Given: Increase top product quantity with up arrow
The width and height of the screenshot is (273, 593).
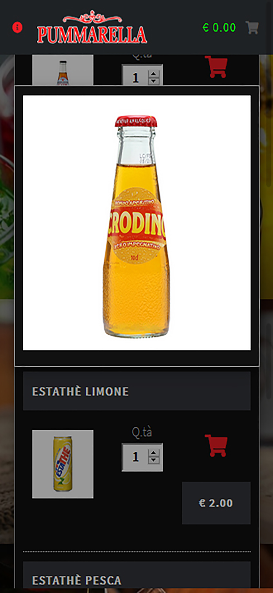Looking at the screenshot, I should pyautogui.click(x=153, y=74).
